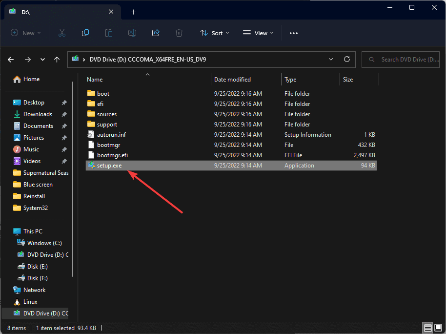Unpin Documents using its pin icon
Screen dimensions: 446x334
(64, 126)
